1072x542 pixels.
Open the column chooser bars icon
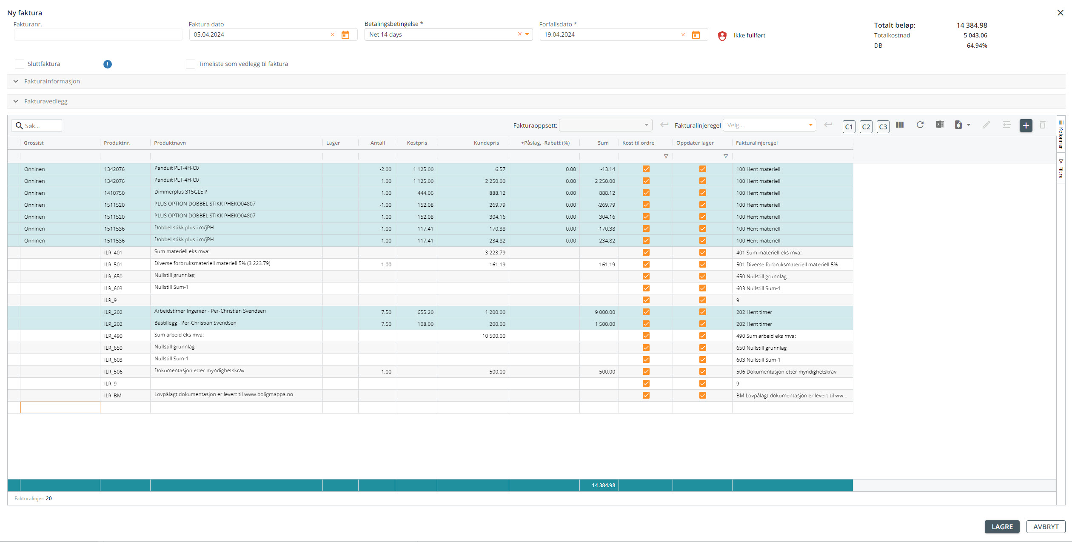click(900, 125)
